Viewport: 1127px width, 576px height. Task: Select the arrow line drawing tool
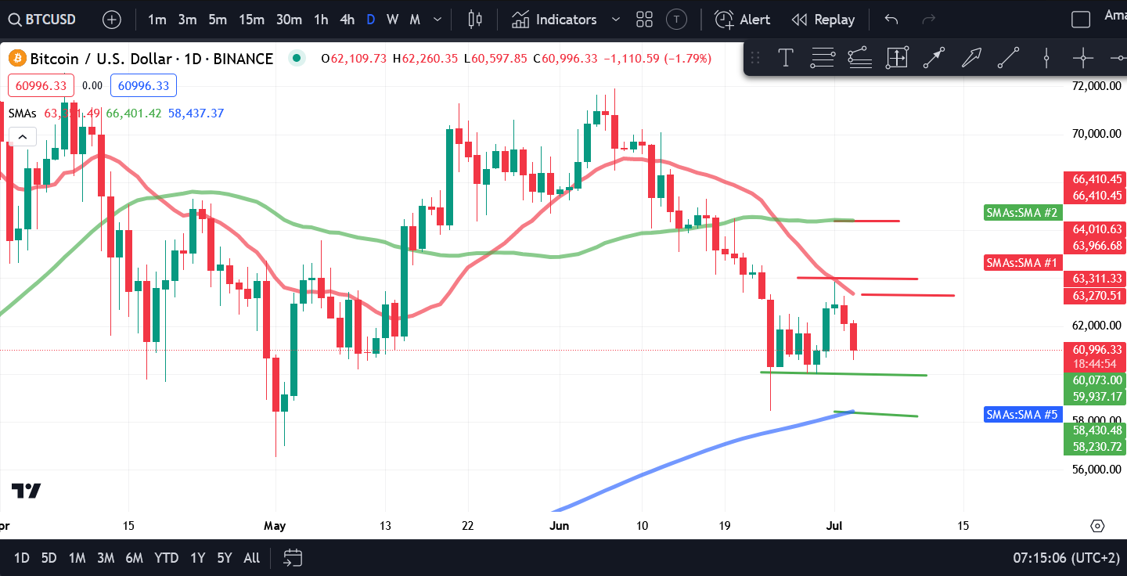(934, 57)
